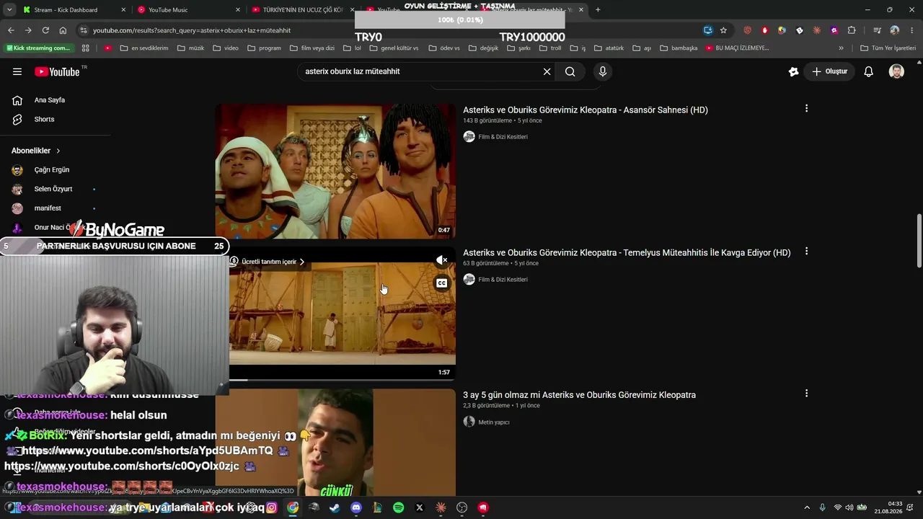Start voice search with microphone

click(603, 71)
